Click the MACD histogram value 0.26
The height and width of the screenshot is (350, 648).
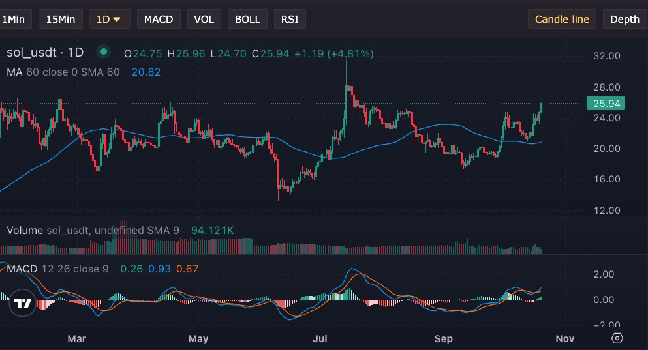point(131,269)
